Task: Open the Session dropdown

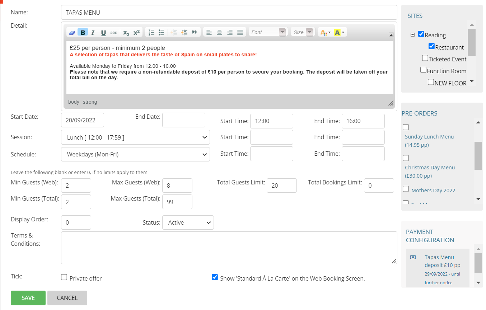Action: click(135, 137)
